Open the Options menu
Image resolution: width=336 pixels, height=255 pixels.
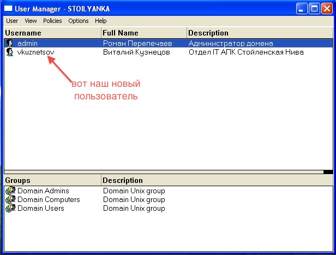click(79, 21)
